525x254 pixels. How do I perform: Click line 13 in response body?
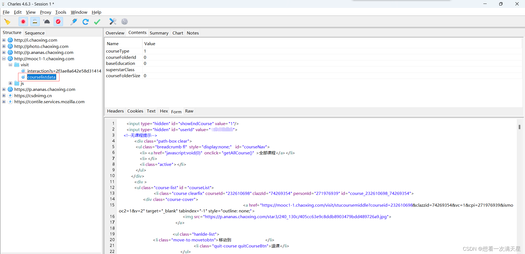(x=283, y=193)
